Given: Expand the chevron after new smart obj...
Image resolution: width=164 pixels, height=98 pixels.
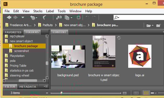Looking at the screenshot, I should (x=89, y=25).
